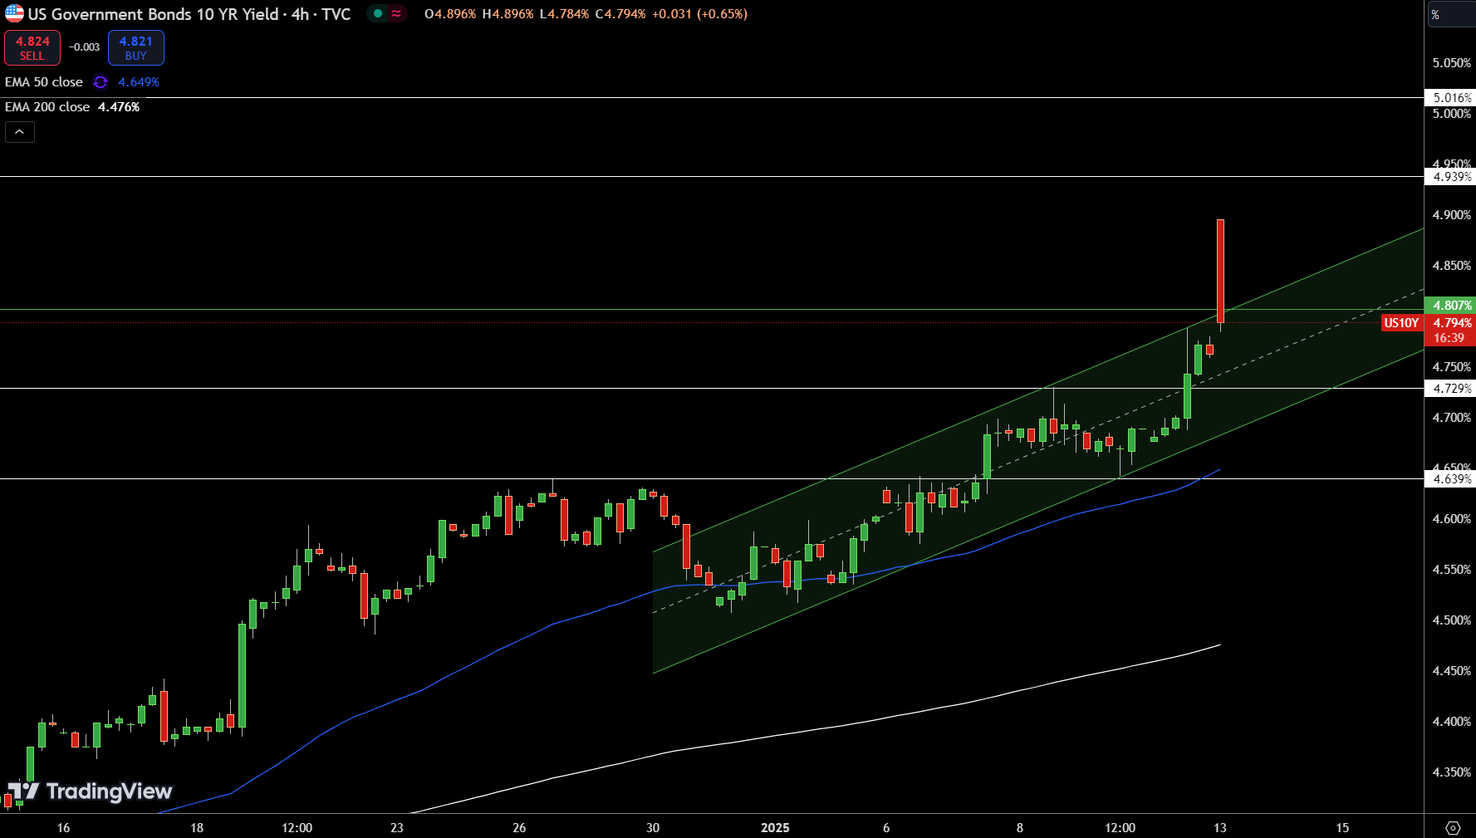
Task: Collapse the indicator legend with chevron
Action: pos(20,132)
